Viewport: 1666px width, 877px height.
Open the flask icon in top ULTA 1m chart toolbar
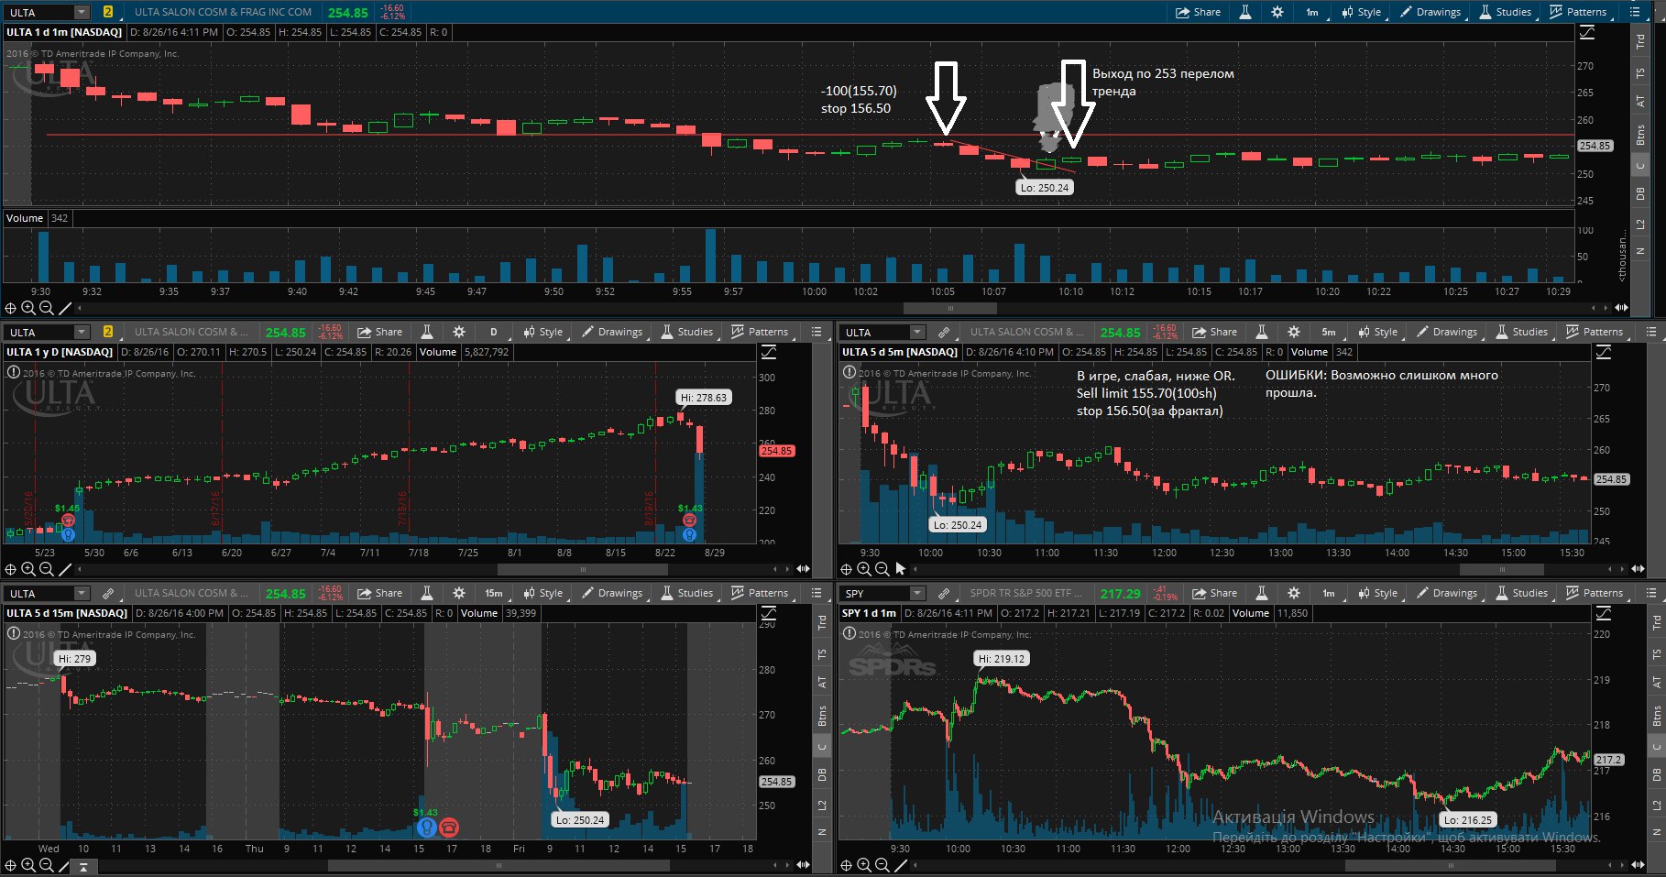(1245, 12)
